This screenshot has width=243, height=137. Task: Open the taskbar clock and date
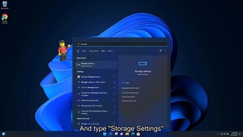click(234, 134)
